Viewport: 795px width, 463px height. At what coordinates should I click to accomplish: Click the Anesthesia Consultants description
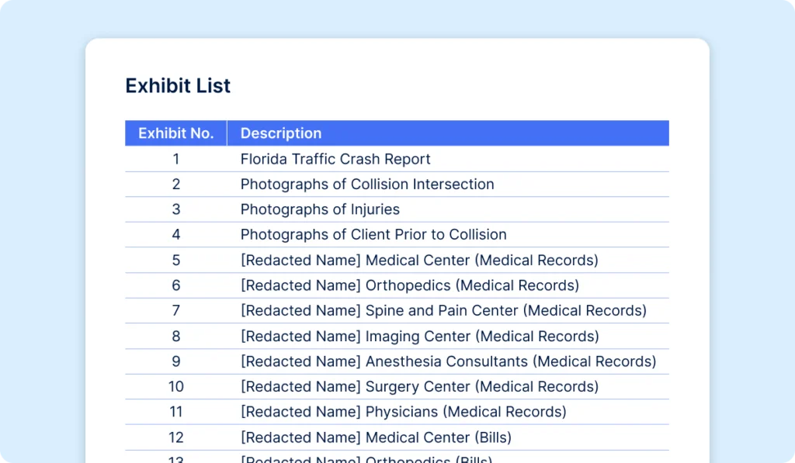(448, 361)
